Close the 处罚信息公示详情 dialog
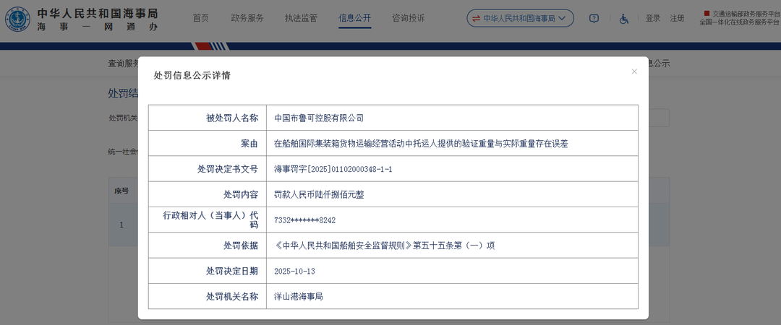This screenshot has width=781, height=325. point(634,71)
